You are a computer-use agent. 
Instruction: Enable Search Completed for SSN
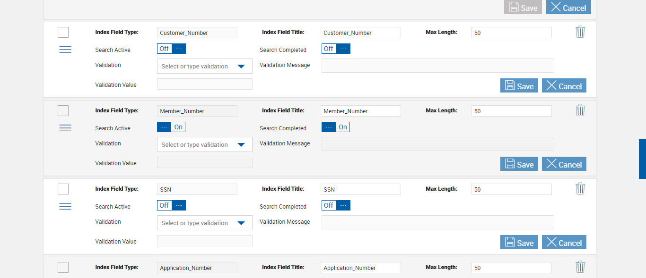point(336,205)
